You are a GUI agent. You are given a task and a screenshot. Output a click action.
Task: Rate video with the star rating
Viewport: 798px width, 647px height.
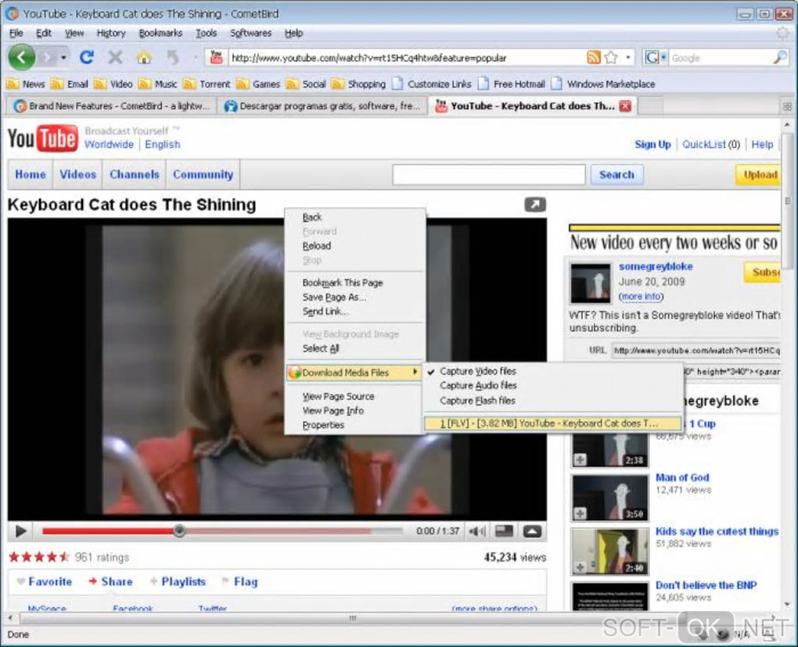click(39, 557)
